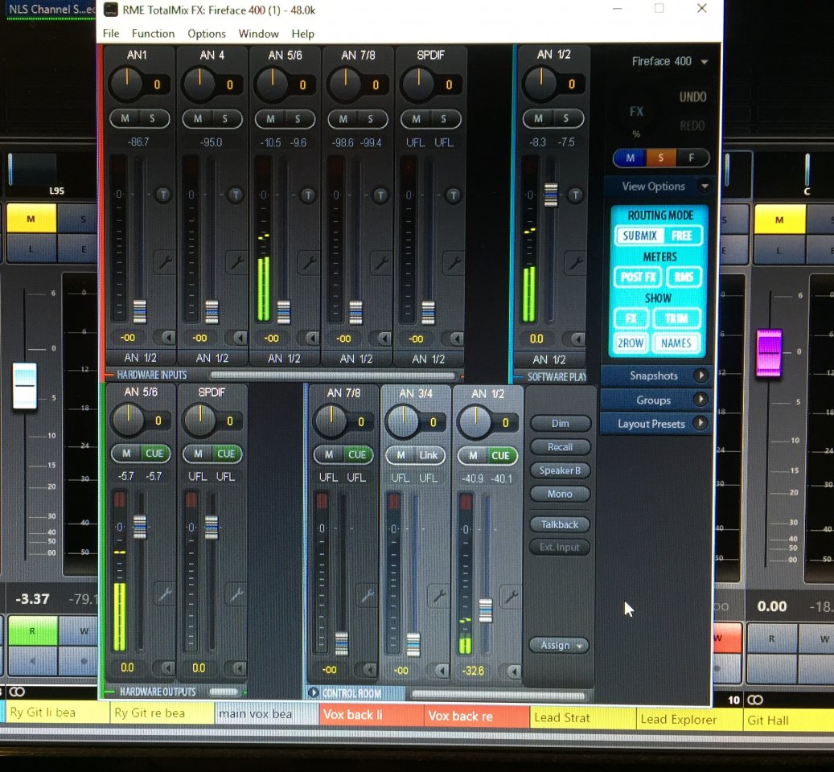This screenshot has width=834, height=772.
Task: Toggle the 2ROW layout option
Action: tap(631, 343)
